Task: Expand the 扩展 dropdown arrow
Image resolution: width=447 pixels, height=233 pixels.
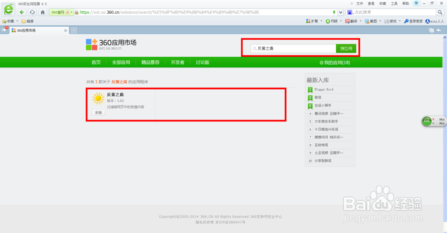Action: click(x=321, y=21)
